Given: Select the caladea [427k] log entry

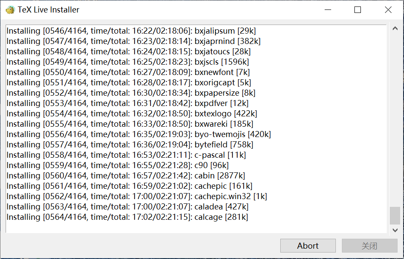Looking at the screenshot, I should tap(127, 207).
